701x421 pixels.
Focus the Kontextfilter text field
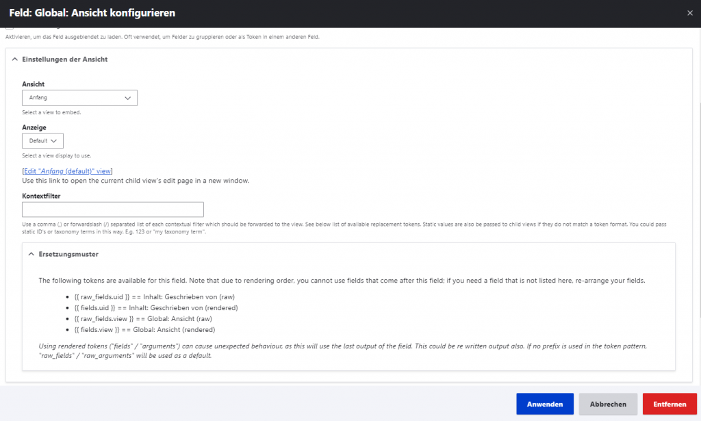tap(113, 209)
